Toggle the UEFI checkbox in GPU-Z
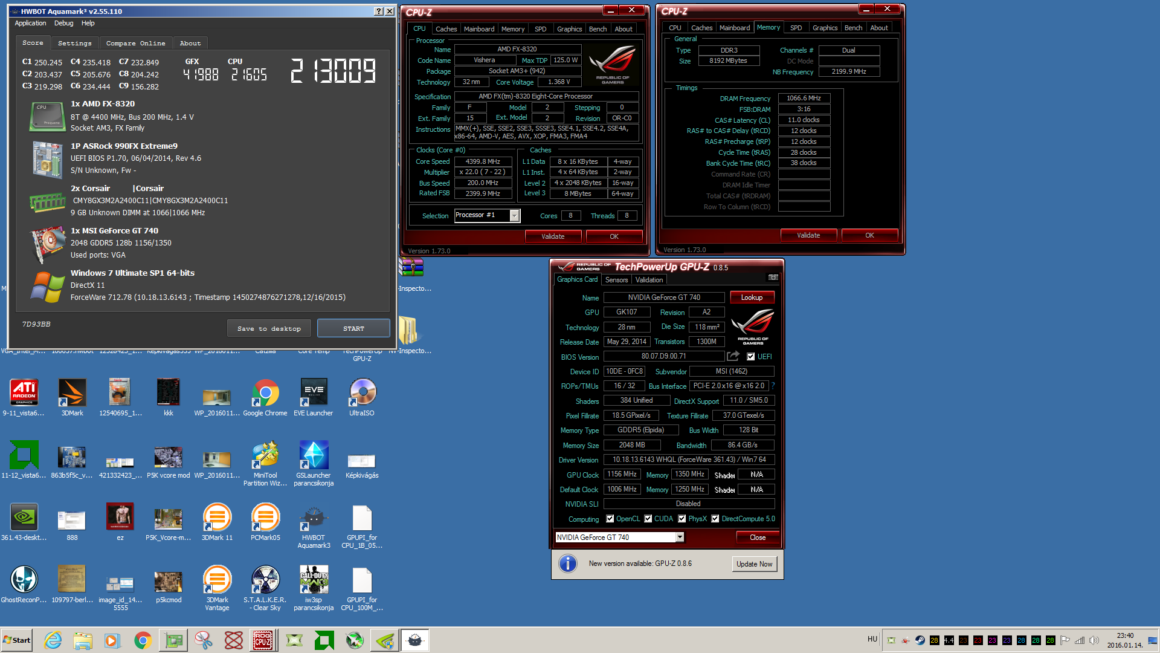This screenshot has width=1160, height=653. click(750, 357)
